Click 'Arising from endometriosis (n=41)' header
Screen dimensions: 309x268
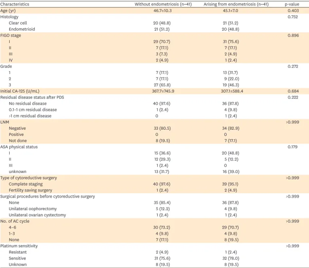tap(236, 4)
